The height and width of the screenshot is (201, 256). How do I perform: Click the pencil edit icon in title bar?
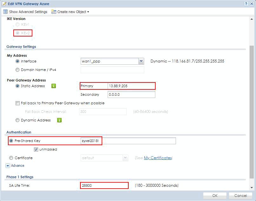4,3
